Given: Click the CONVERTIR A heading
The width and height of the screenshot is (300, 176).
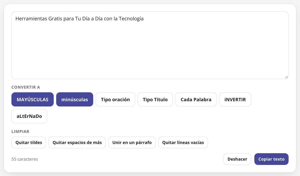Looking at the screenshot, I should click(x=26, y=87).
